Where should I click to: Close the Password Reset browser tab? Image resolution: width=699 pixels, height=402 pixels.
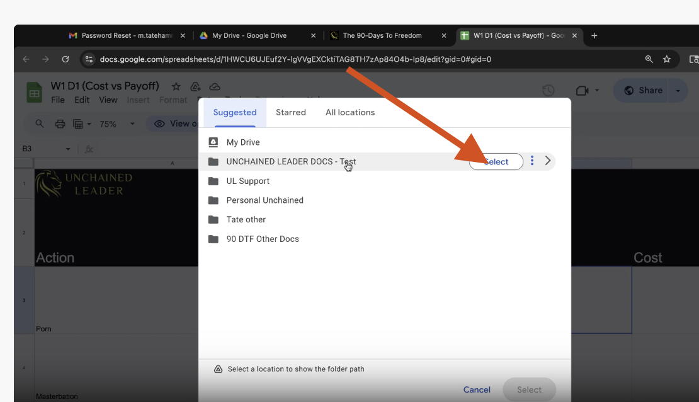[183, 36]
